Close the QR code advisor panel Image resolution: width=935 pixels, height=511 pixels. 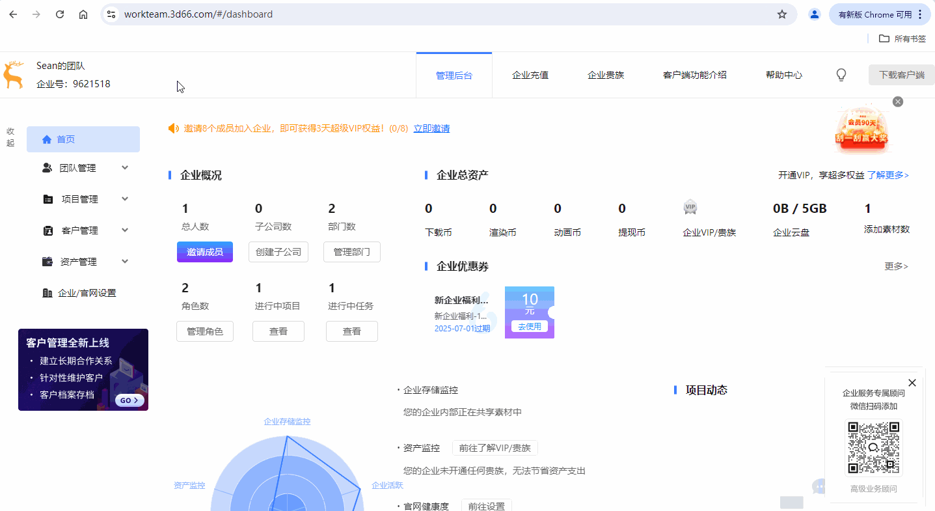coord(912,383)
